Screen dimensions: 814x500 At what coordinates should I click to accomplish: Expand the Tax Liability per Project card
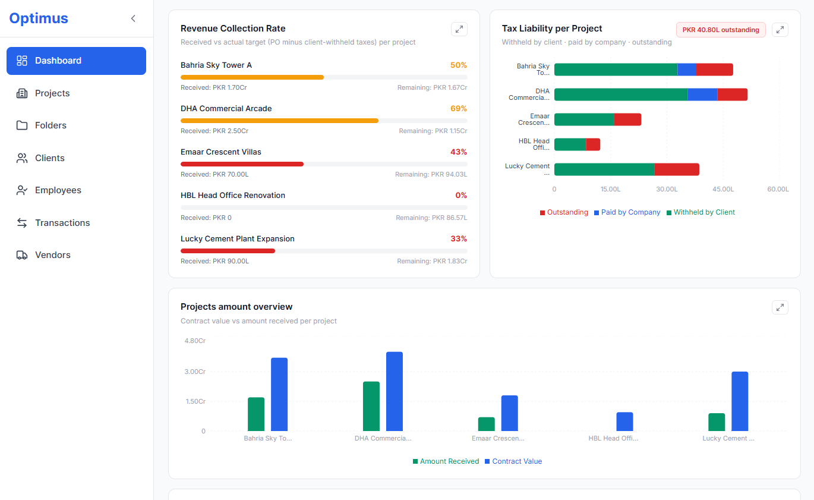pyautogui.click(x=780, y=30)
